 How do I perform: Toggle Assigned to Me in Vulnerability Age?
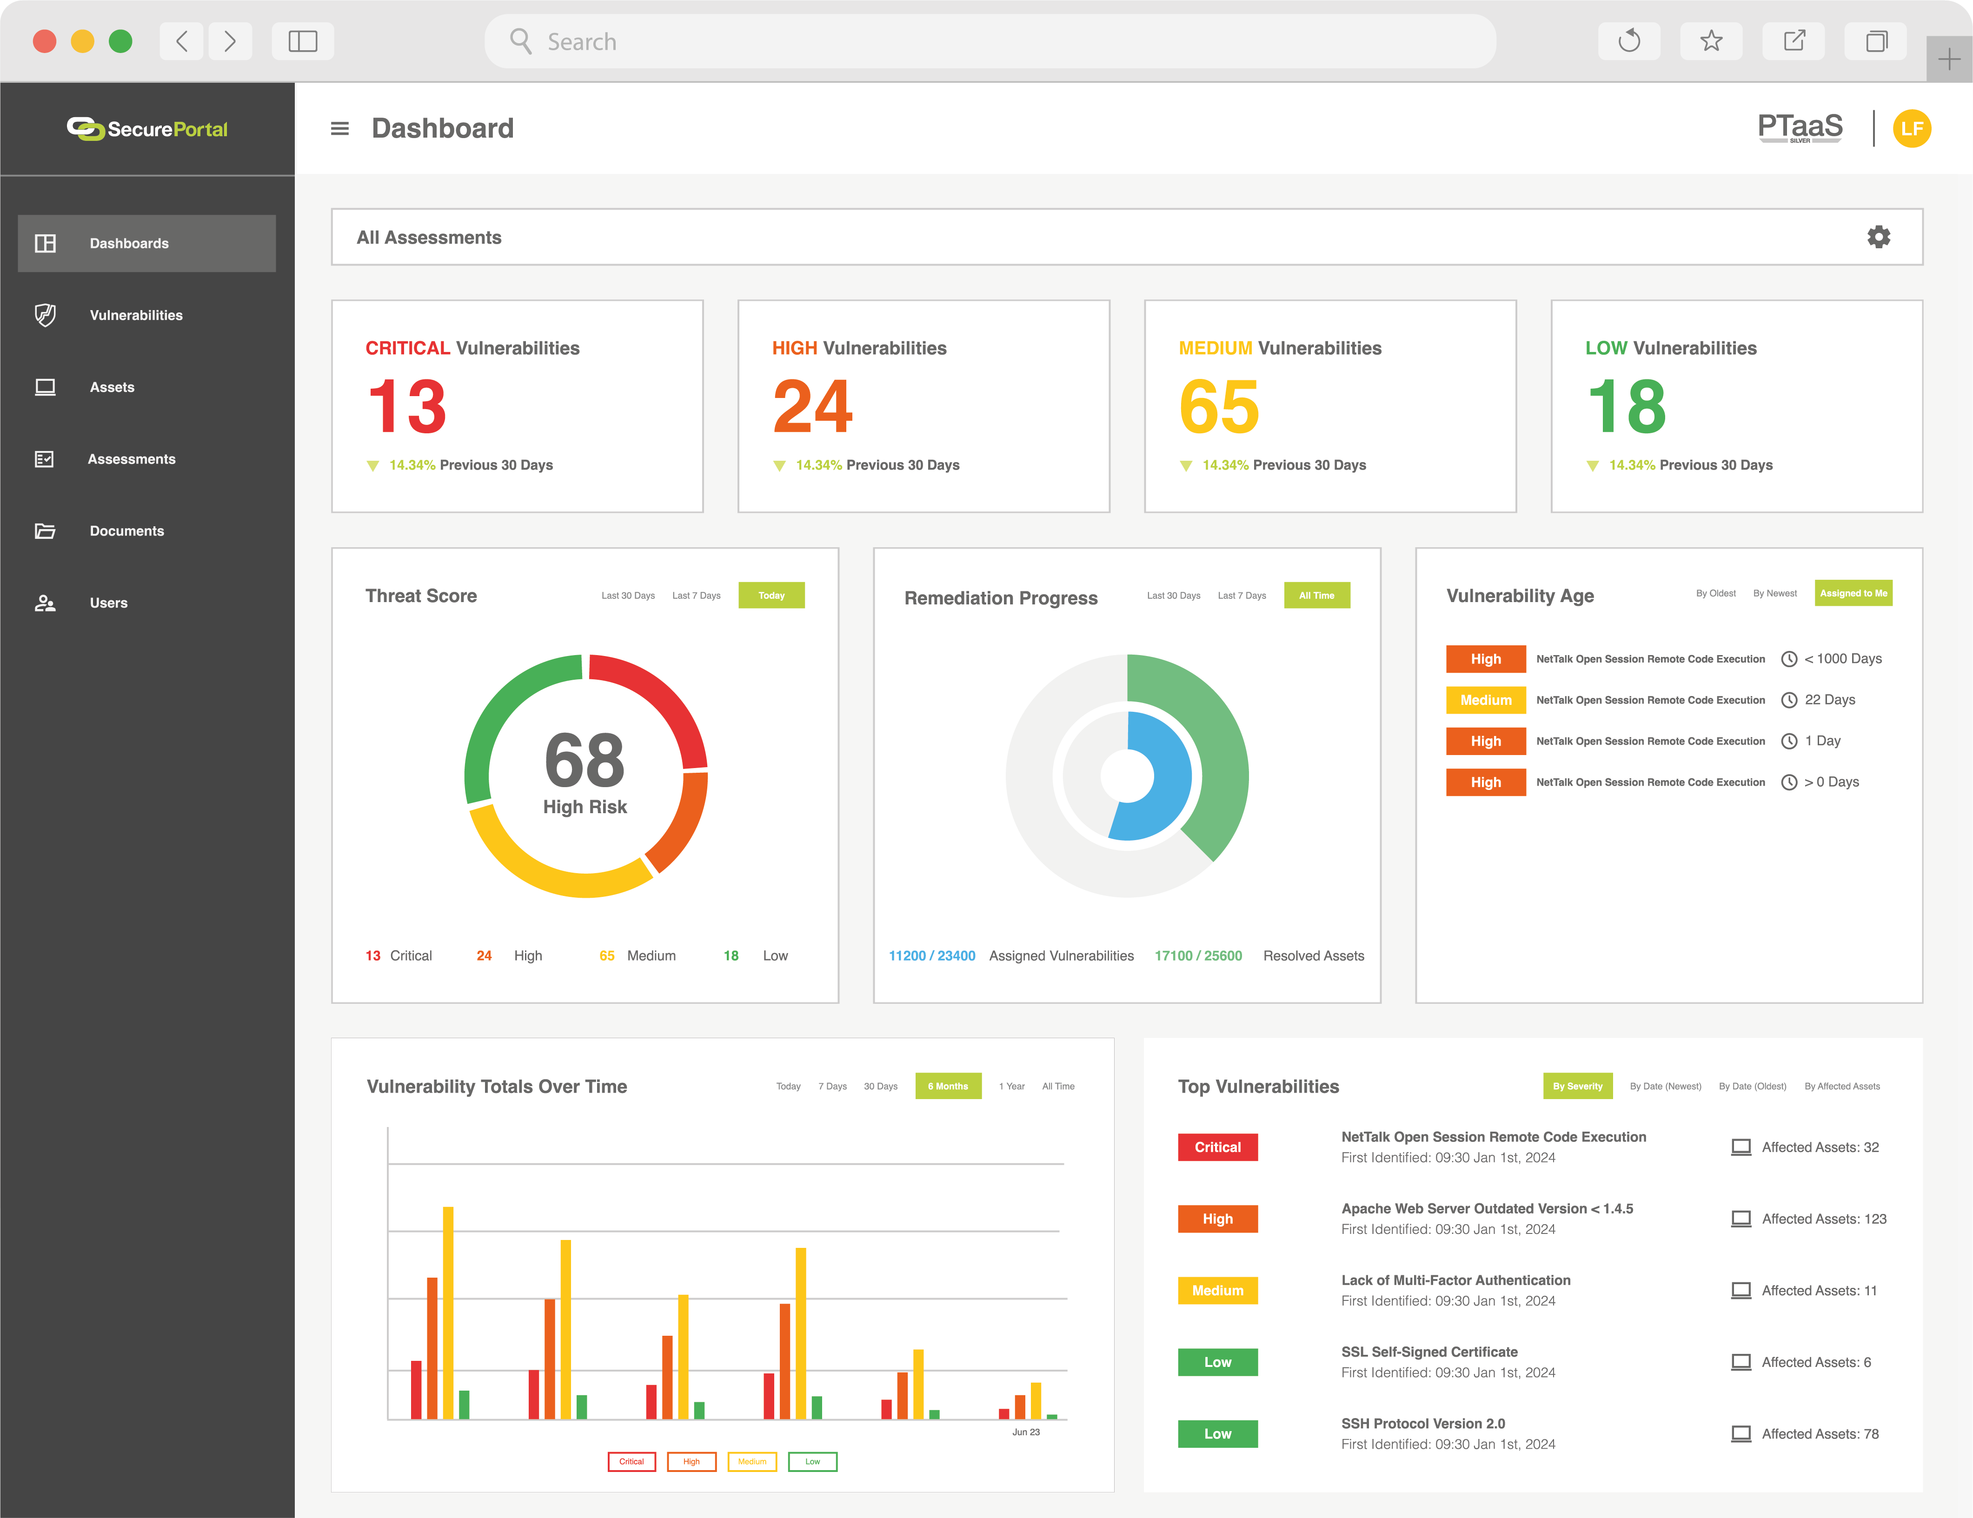point(1853,593)
